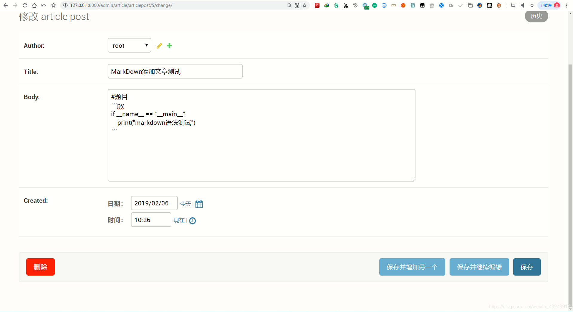Open the scissors extension icon
Viewport: 573px width, 312px height.
(x=346, y=5)
